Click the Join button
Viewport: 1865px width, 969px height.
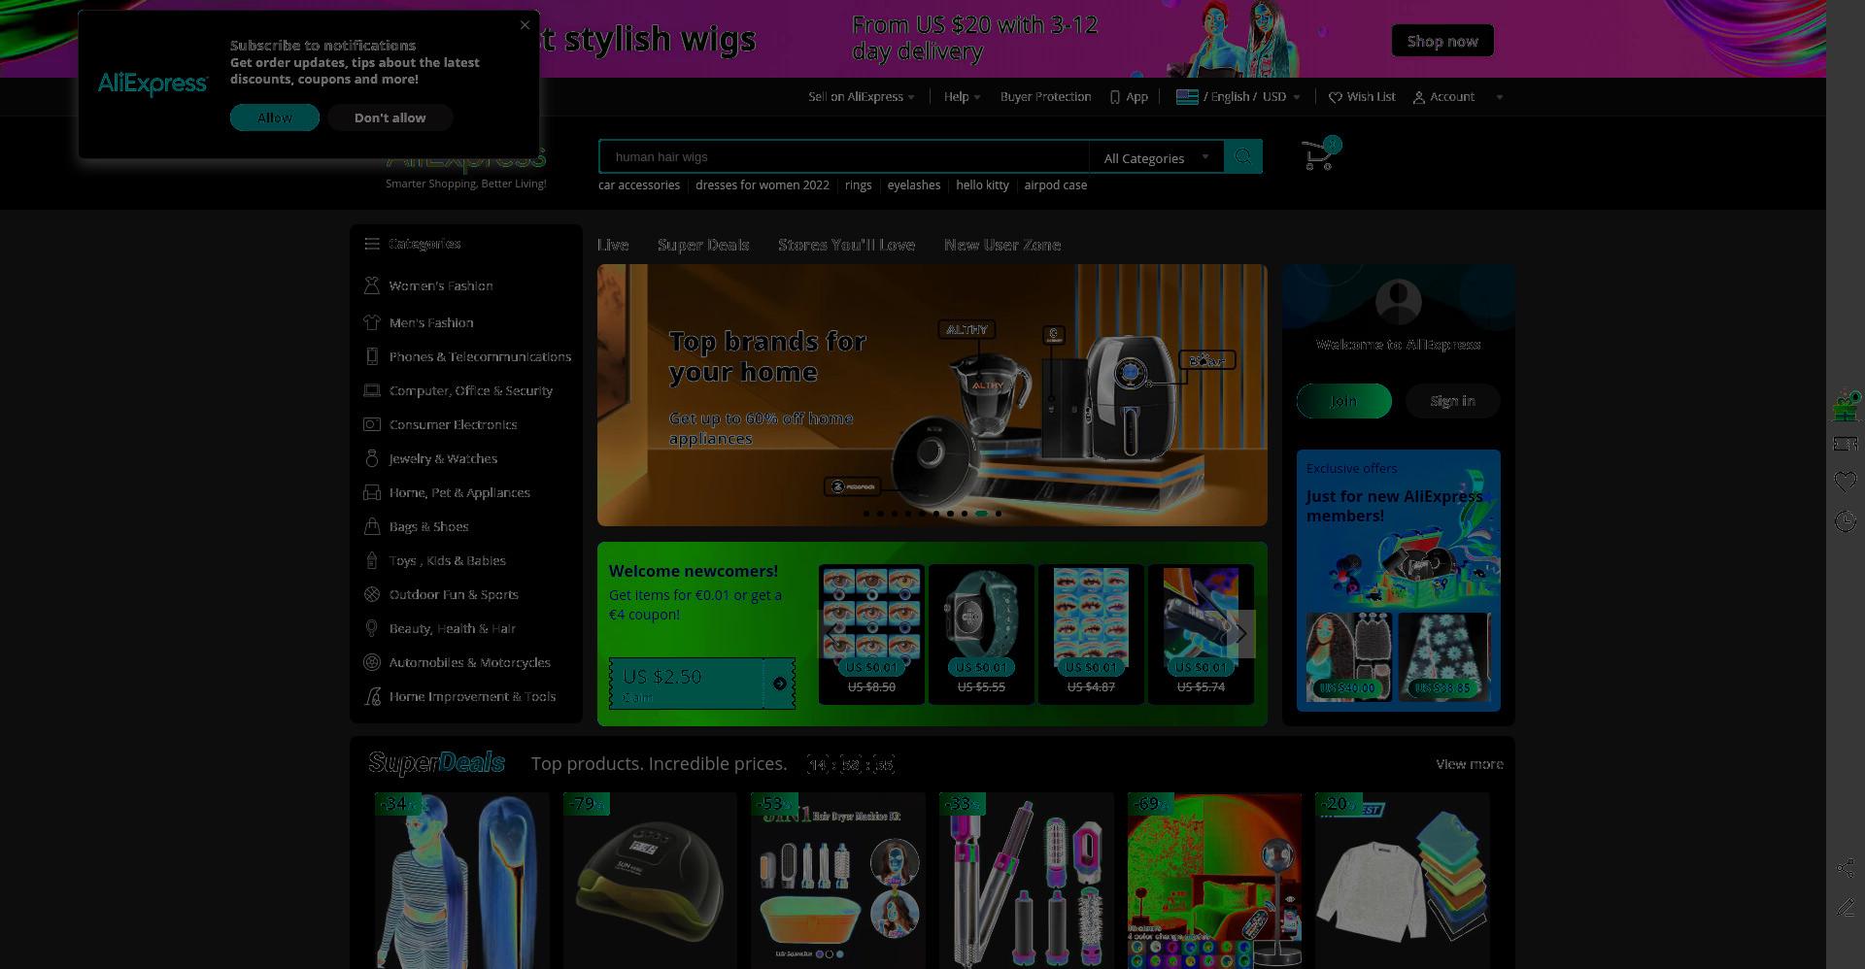[x=1344, y=401]
